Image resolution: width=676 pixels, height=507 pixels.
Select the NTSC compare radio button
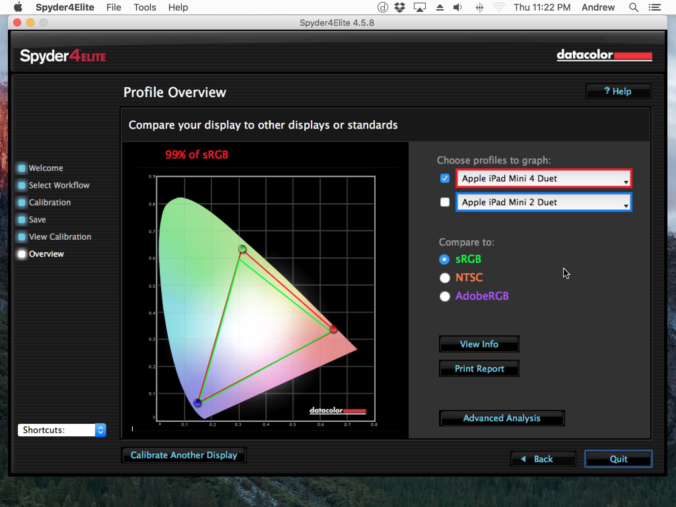[x=445, y=278]
